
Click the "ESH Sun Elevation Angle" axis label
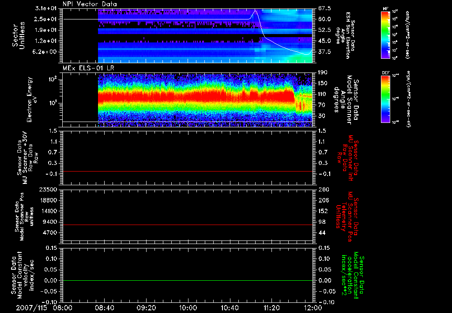(345, 35)
